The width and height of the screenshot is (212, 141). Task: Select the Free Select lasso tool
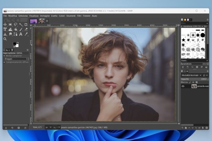(16, 25)
